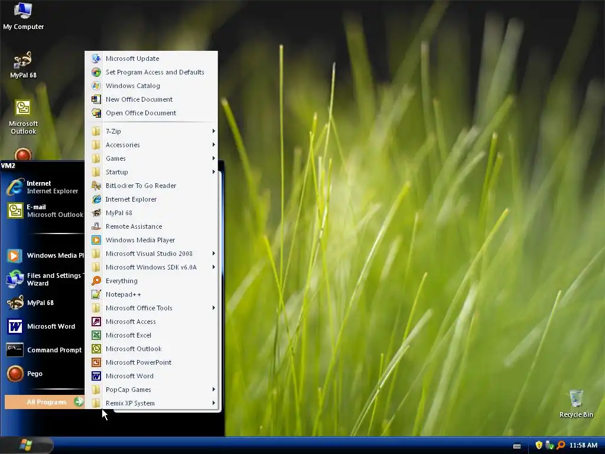Select the "7-Zip" folder label
Image resolution: width=605 pixels, height=454 pixels.
pyautogui.click(x=113, y=131)
